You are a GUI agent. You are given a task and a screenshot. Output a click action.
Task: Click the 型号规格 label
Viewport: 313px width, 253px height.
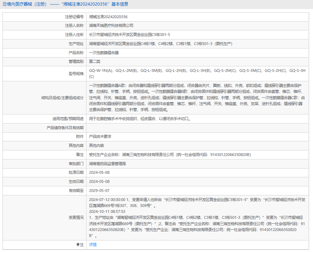(x=76, y=74)
